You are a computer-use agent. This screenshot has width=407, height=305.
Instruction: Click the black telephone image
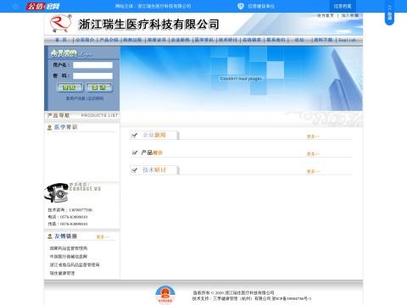pyautogui.click(x=57, y=192)
